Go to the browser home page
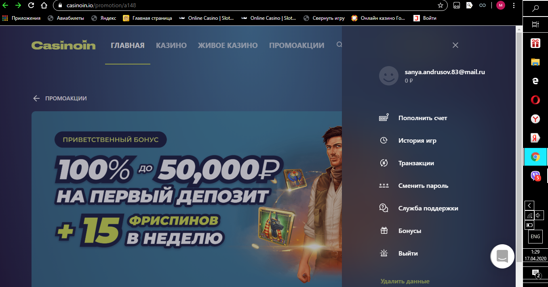 [x=44, y=6]
